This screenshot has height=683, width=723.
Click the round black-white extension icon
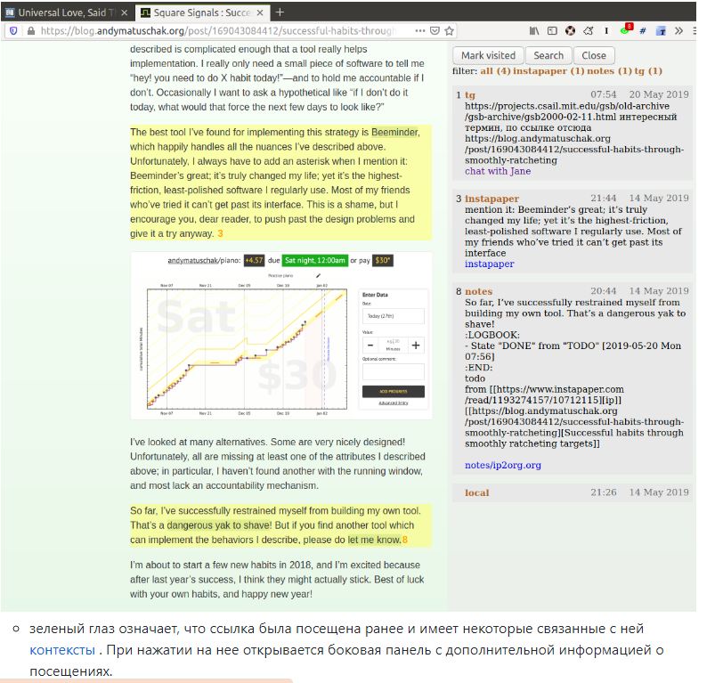[571, 31]
